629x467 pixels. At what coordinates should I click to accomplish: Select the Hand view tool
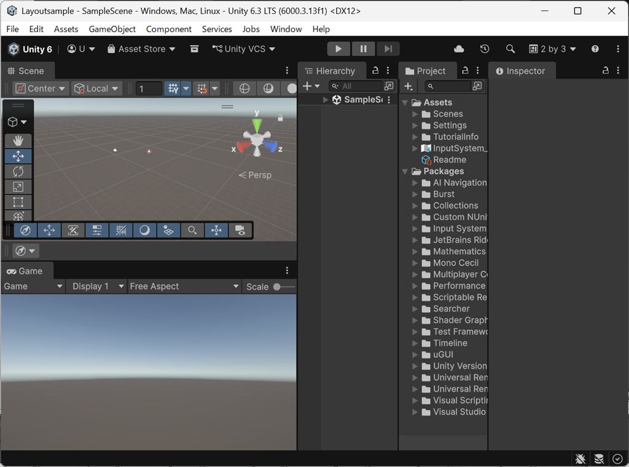coord(18,141)
